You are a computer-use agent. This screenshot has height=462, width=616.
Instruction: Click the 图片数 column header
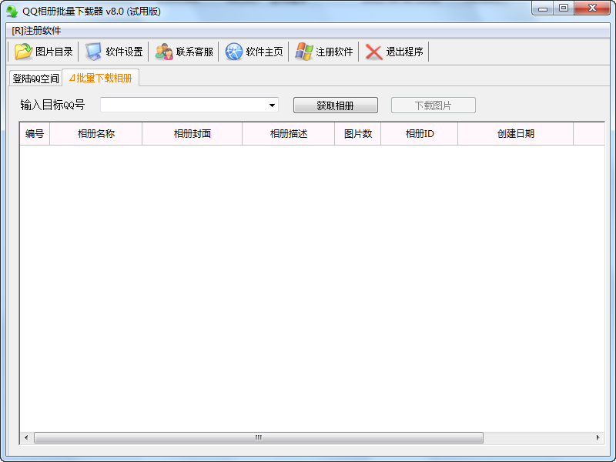click(357, 133)
